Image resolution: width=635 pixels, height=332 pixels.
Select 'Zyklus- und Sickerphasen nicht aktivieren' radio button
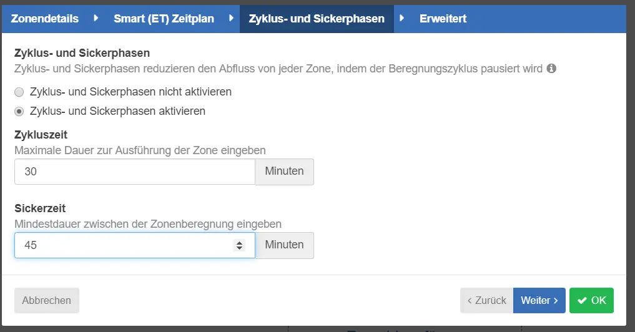pos(19,92)
